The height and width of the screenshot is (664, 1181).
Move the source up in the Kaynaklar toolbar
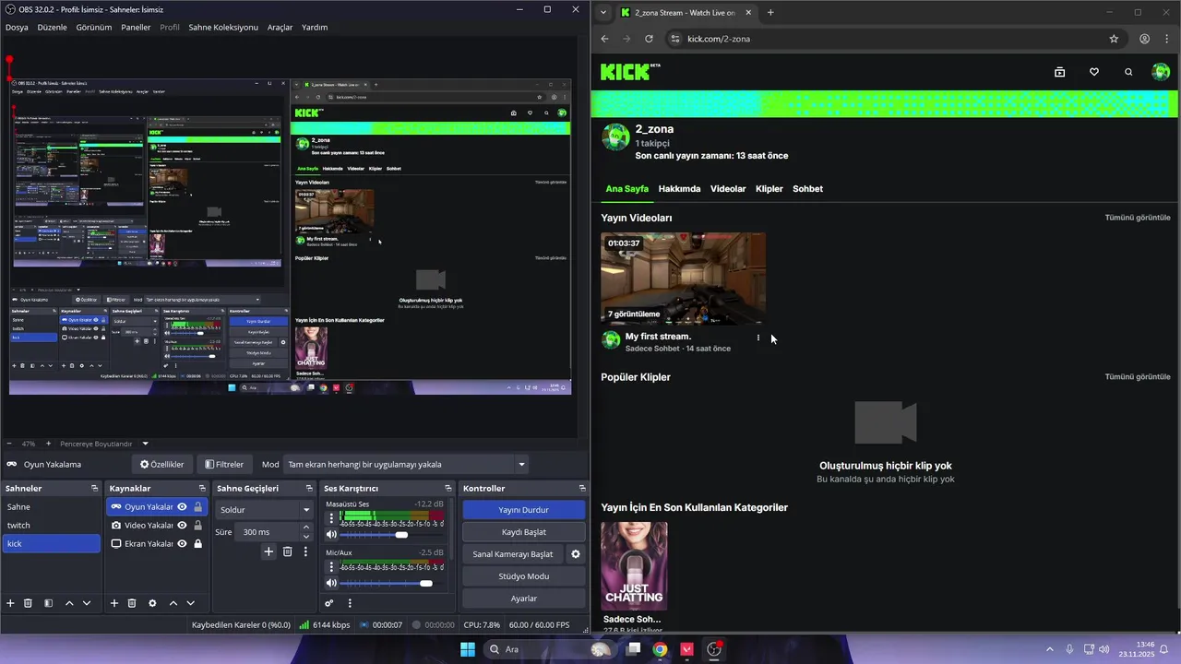(x=173, y=603)
